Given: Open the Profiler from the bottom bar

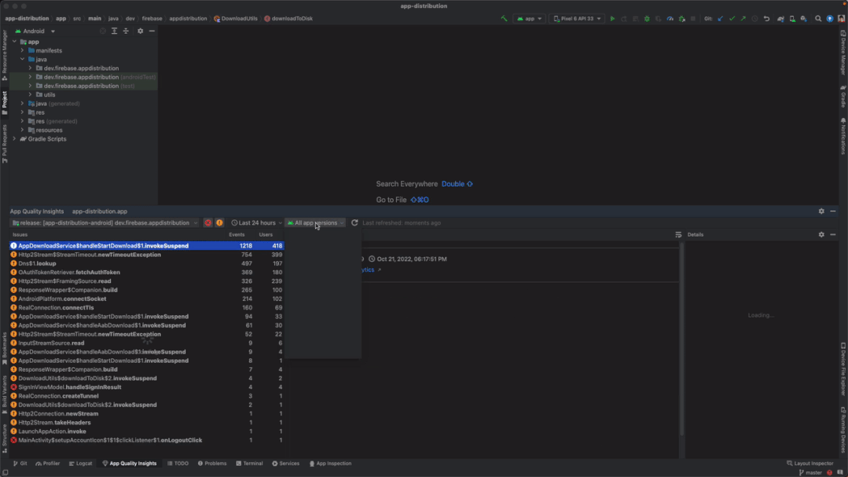Looking at the screenshot, I should (x=48, y=463).
